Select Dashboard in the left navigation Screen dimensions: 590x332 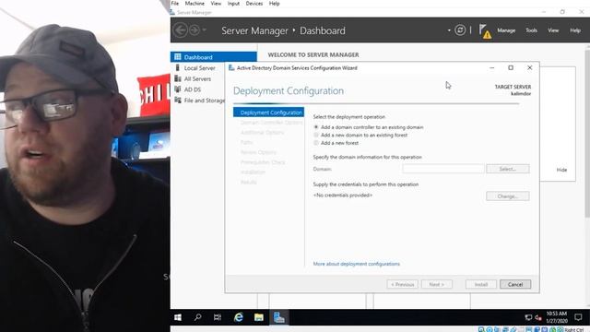click(214, 57)
